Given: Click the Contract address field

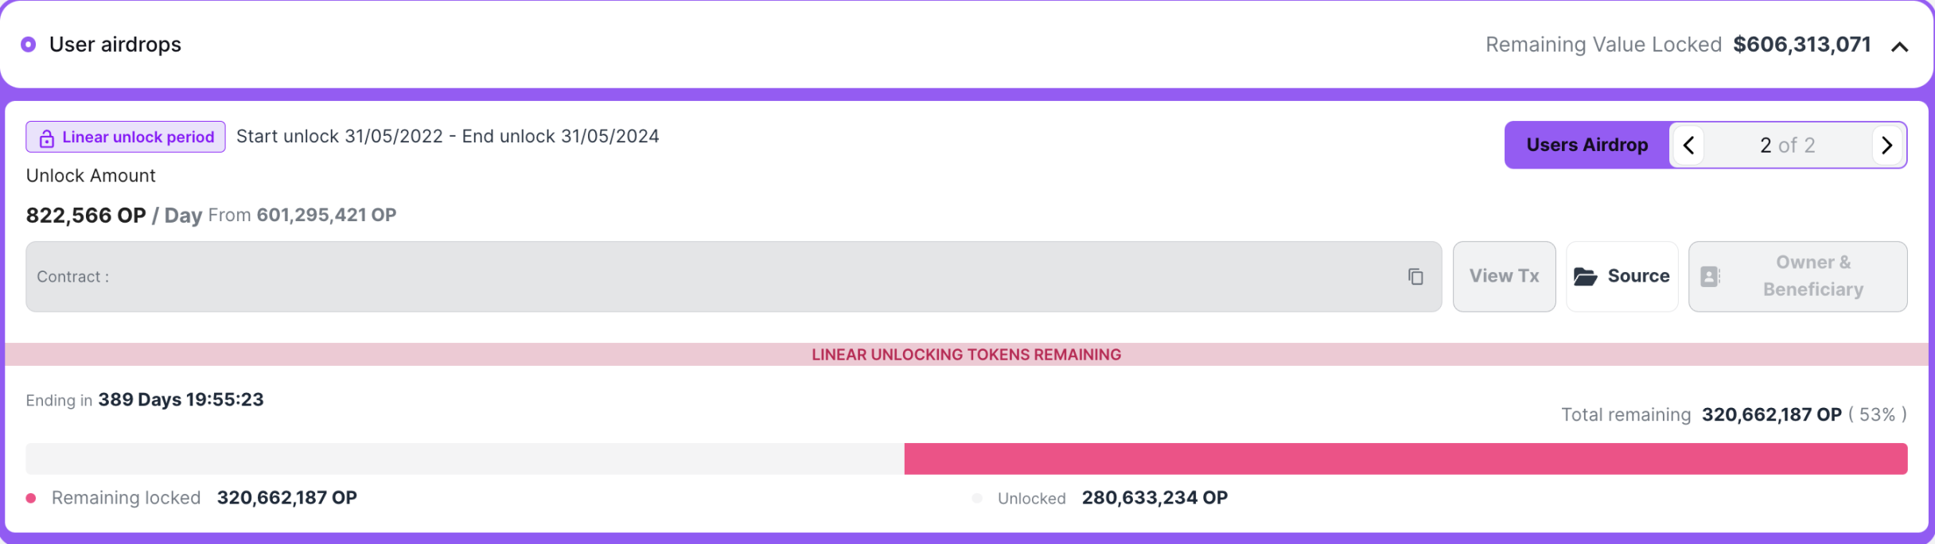Looking at the screenshot, I should coord(734,276).
